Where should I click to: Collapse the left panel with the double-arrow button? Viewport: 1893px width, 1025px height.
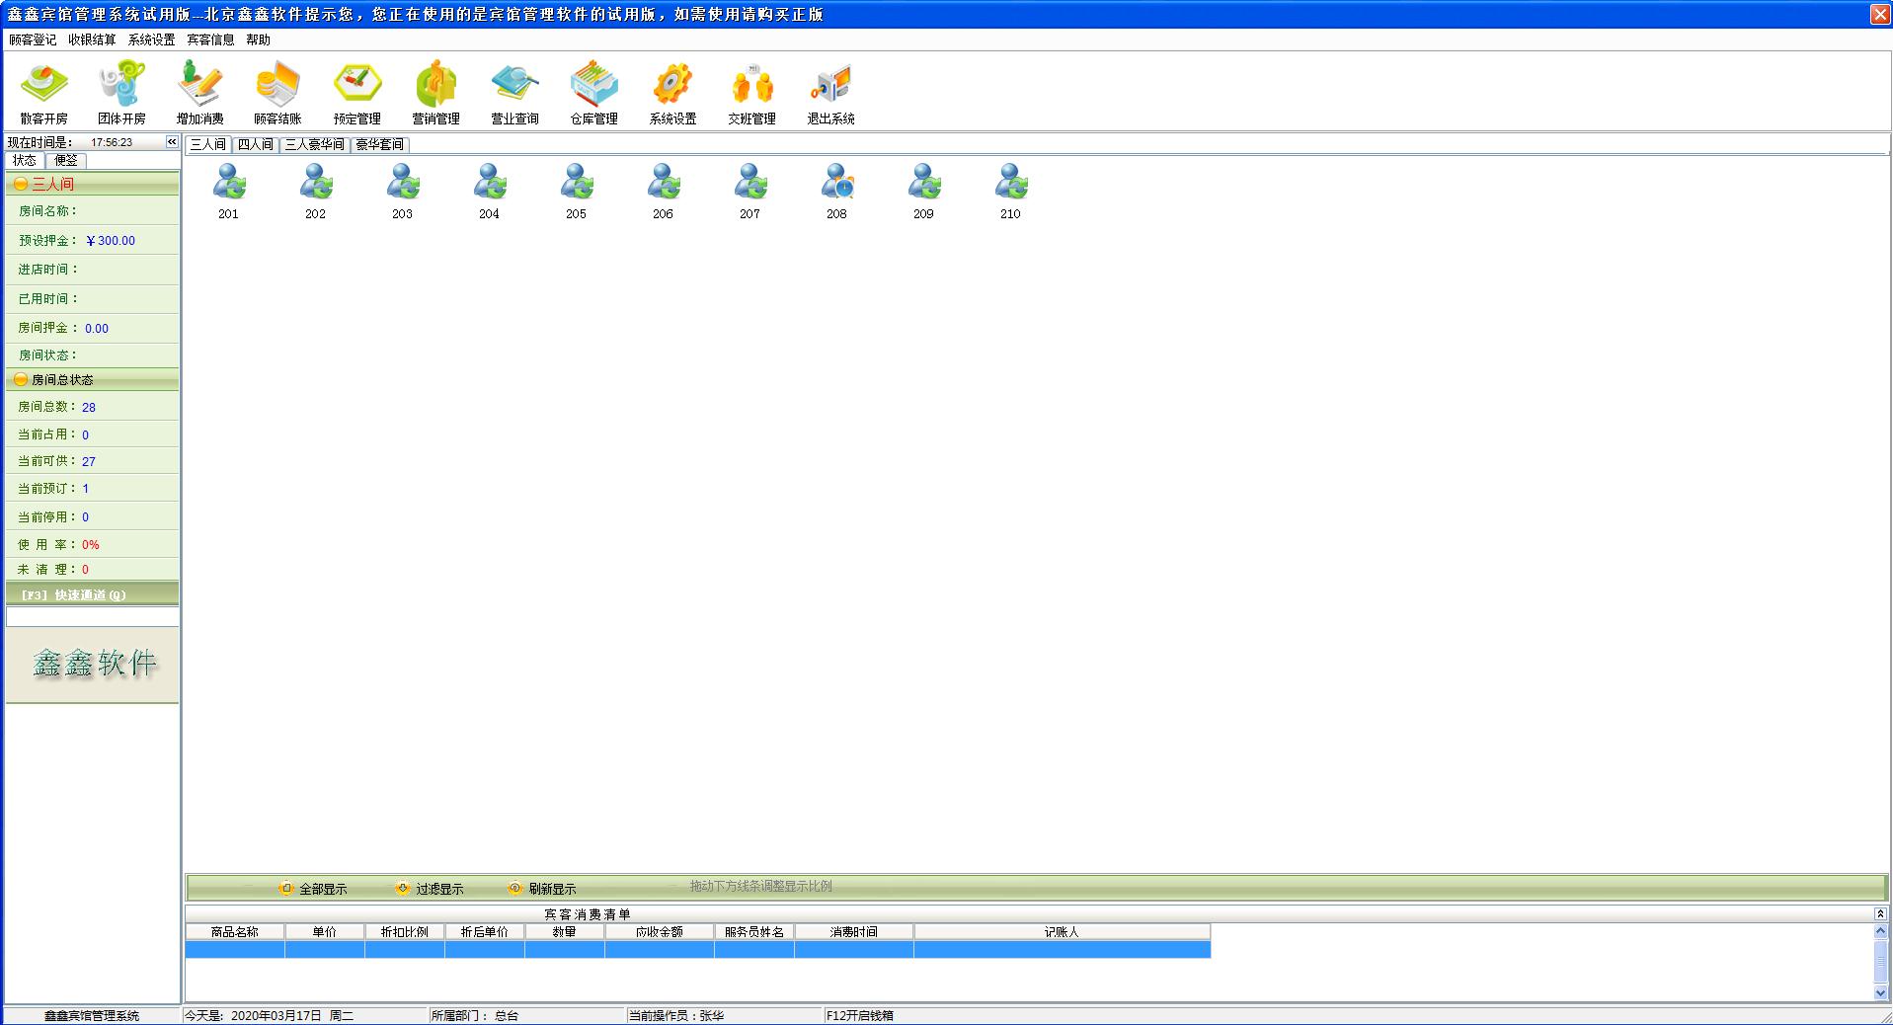pyautogui.click(x=172, y=142)
